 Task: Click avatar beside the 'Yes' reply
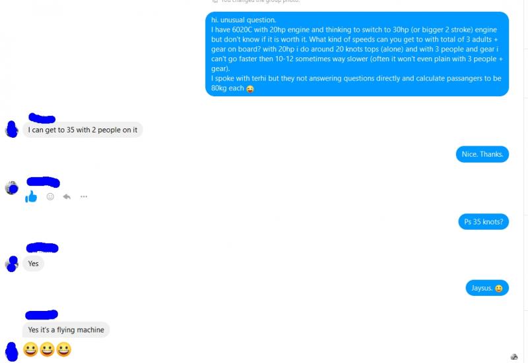pyautogui.click(x=11, y=264)
